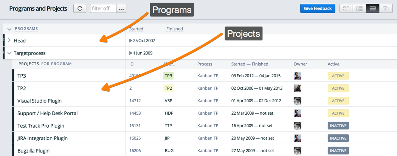The width and height of the screenshot is (397, 156).
Task: Click the Head start date triangle icon
Action: coord(131,41)
